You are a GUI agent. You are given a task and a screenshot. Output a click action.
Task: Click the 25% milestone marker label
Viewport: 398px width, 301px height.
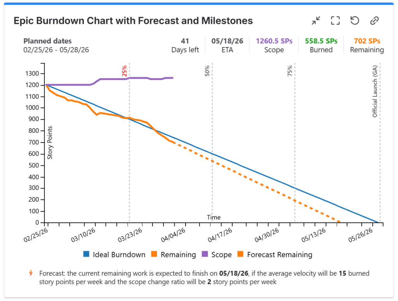pyautogui.click(x=125, y=71)
